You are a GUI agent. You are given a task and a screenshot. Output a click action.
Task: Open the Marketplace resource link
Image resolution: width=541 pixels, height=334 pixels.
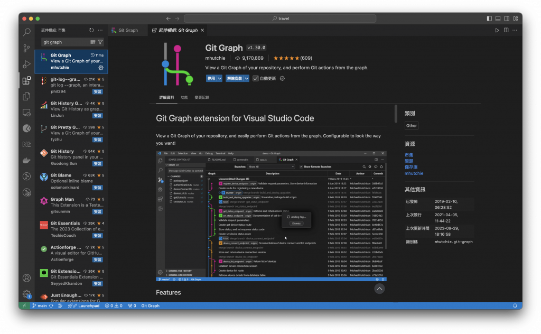coord(409,155)
